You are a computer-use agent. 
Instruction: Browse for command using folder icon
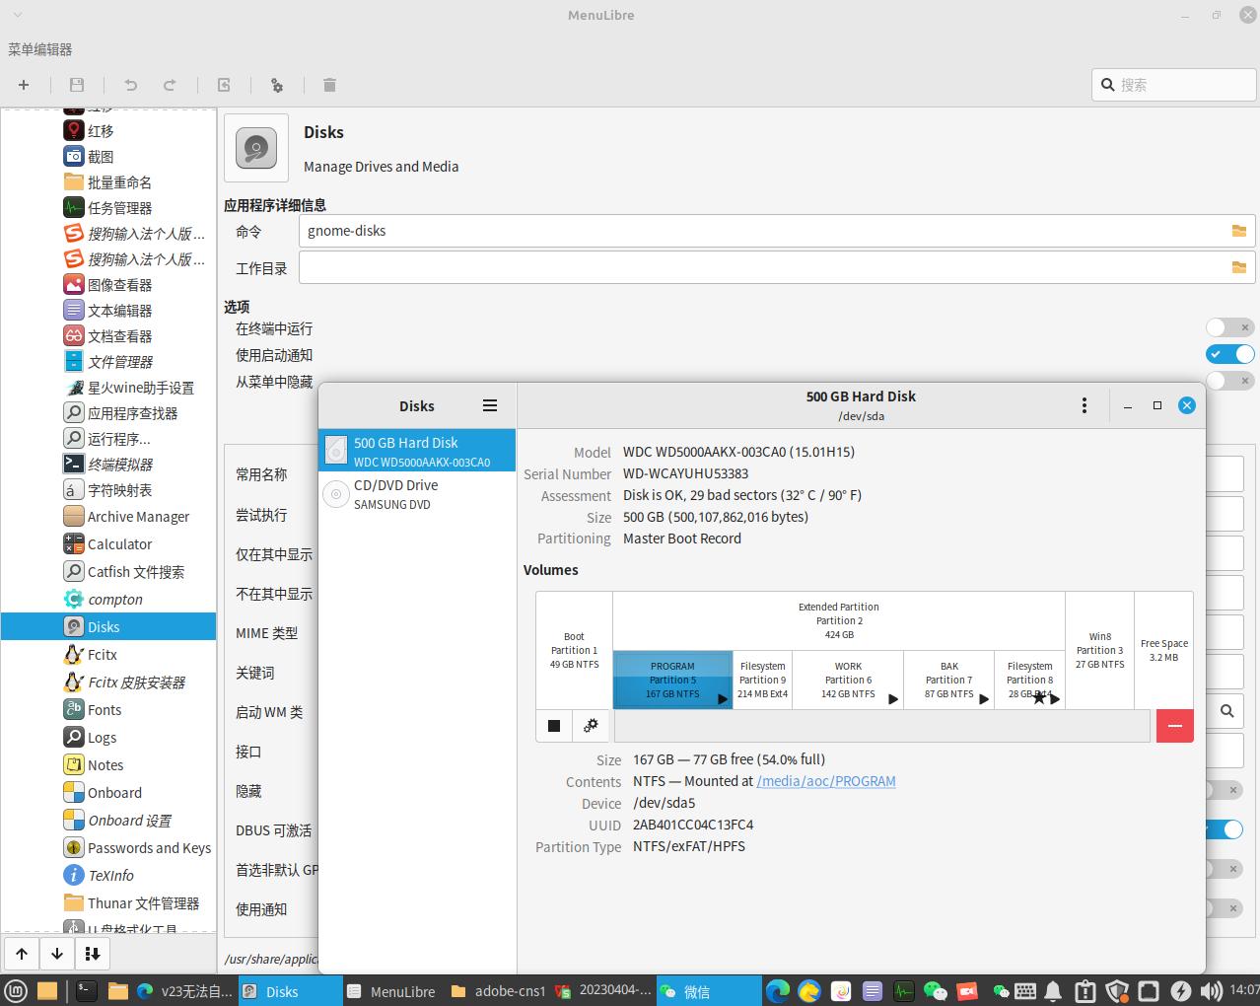[1238, 231]
